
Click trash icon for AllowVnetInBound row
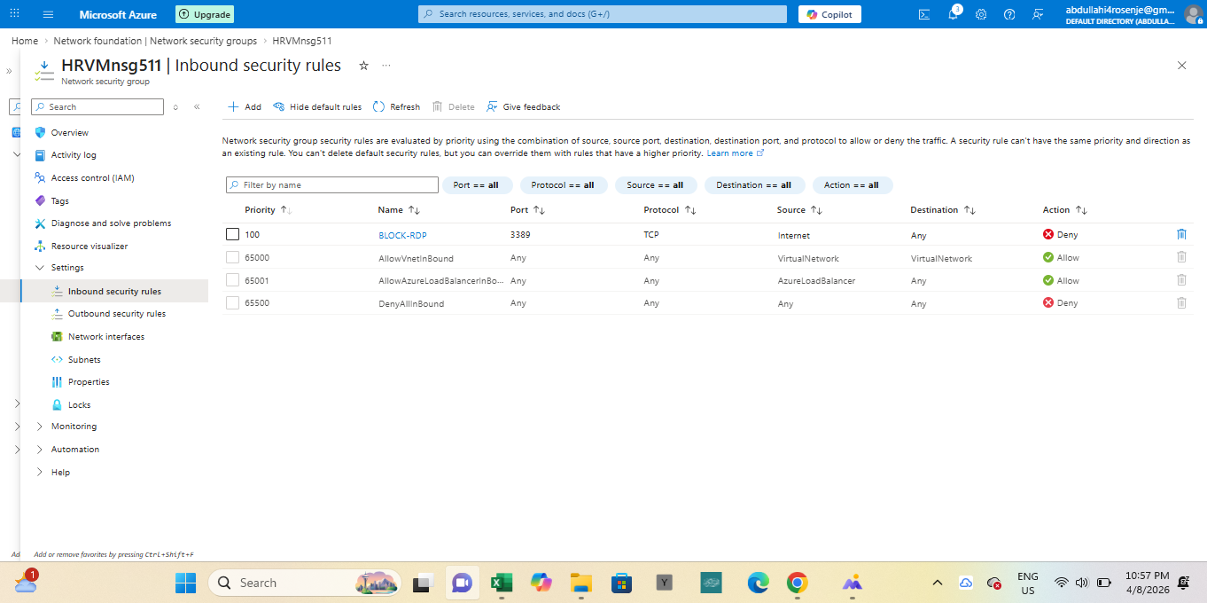[1181, 257]
